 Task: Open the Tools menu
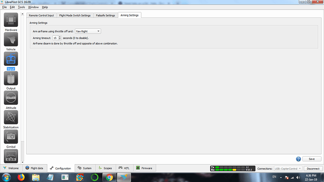pos(21,7)
